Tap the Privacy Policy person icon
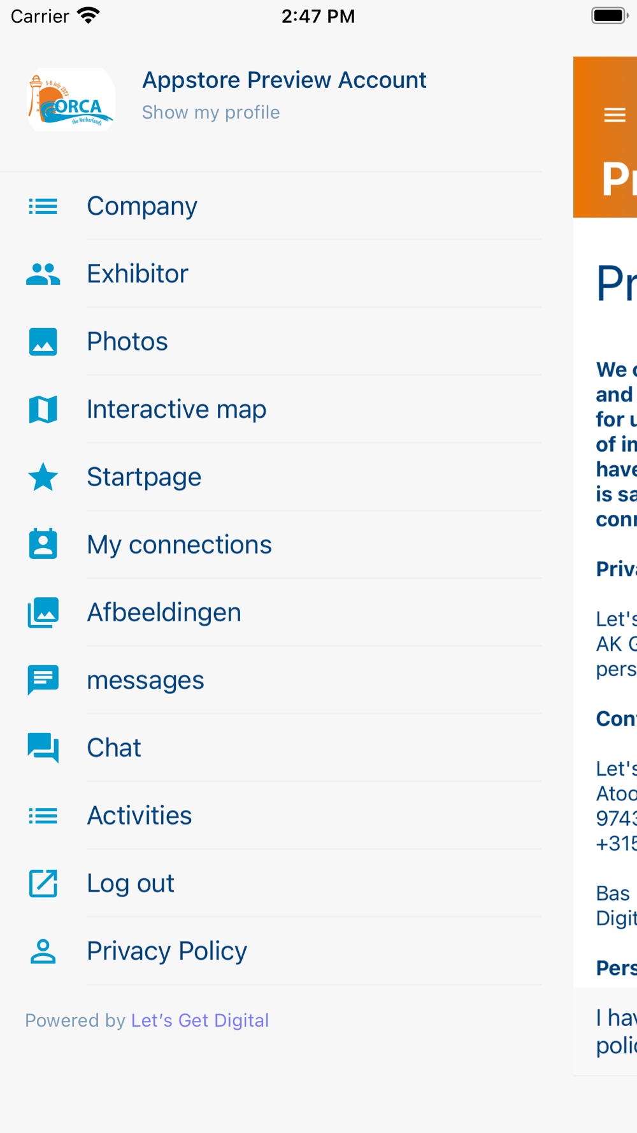This screenshot has height=1133, width=637. [43, 951]
